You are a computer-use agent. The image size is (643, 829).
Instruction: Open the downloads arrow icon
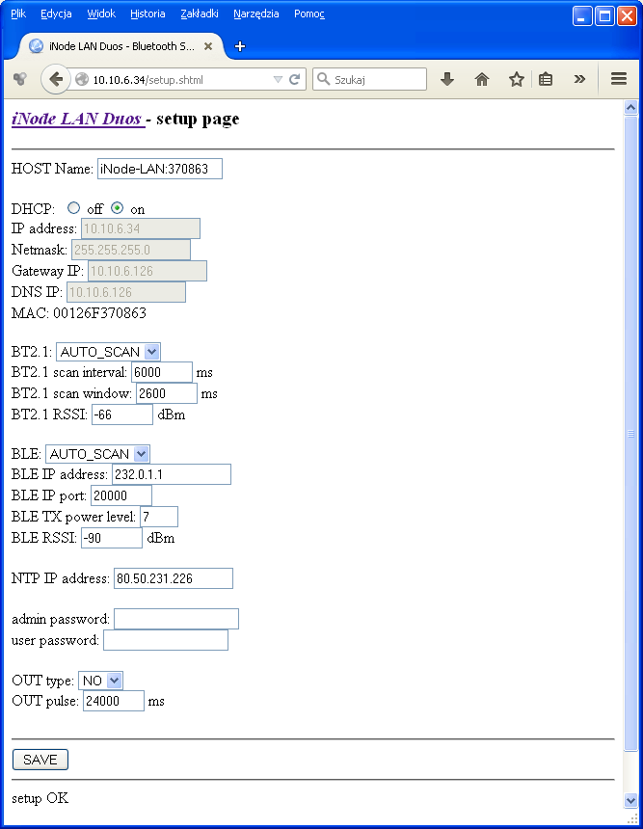(x=447, y=79)
